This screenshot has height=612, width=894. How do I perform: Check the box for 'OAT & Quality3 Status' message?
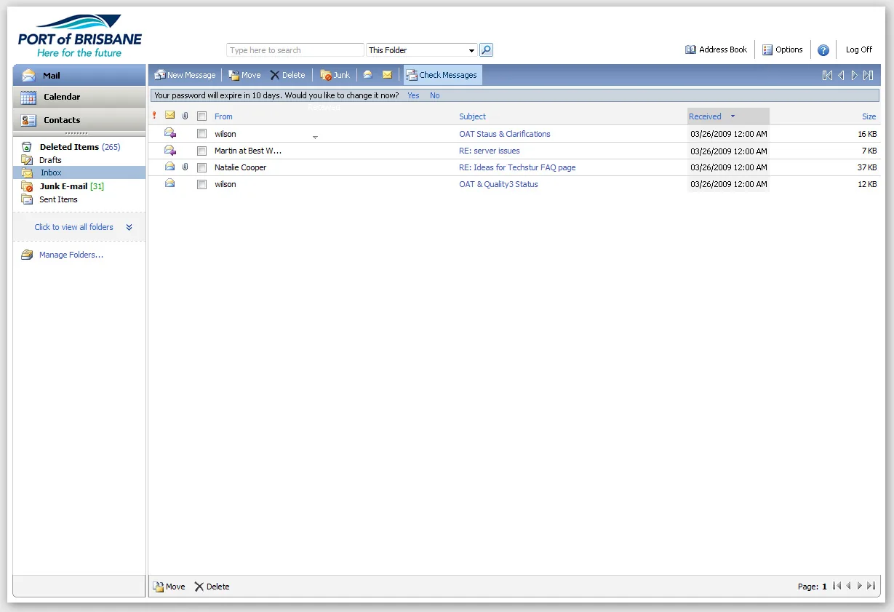(202, 185)
